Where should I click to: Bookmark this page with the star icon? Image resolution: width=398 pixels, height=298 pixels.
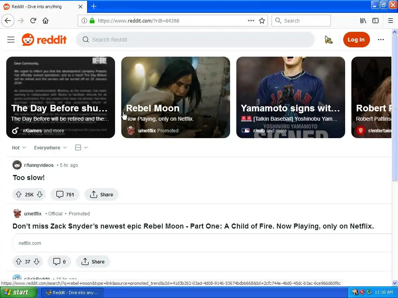click(262, 21)
